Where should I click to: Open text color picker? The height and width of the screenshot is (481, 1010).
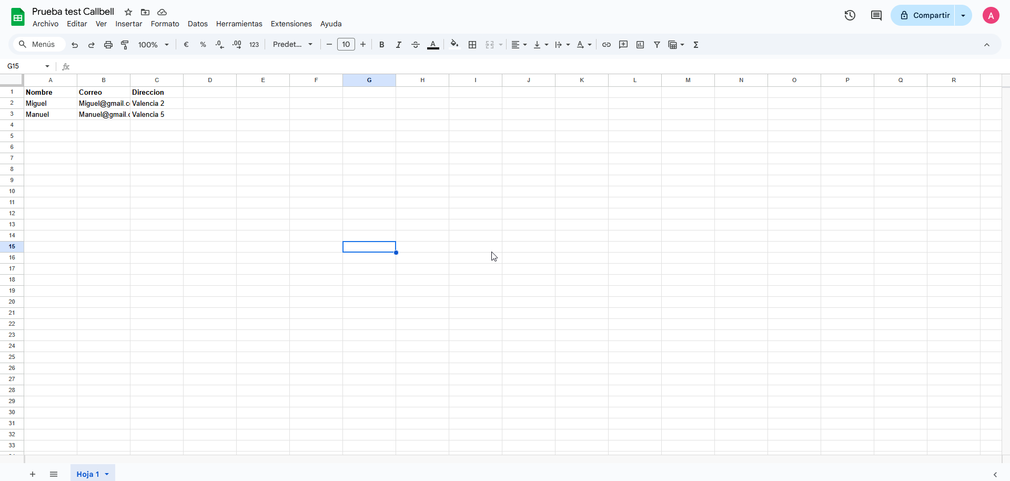tap(433, 45)
